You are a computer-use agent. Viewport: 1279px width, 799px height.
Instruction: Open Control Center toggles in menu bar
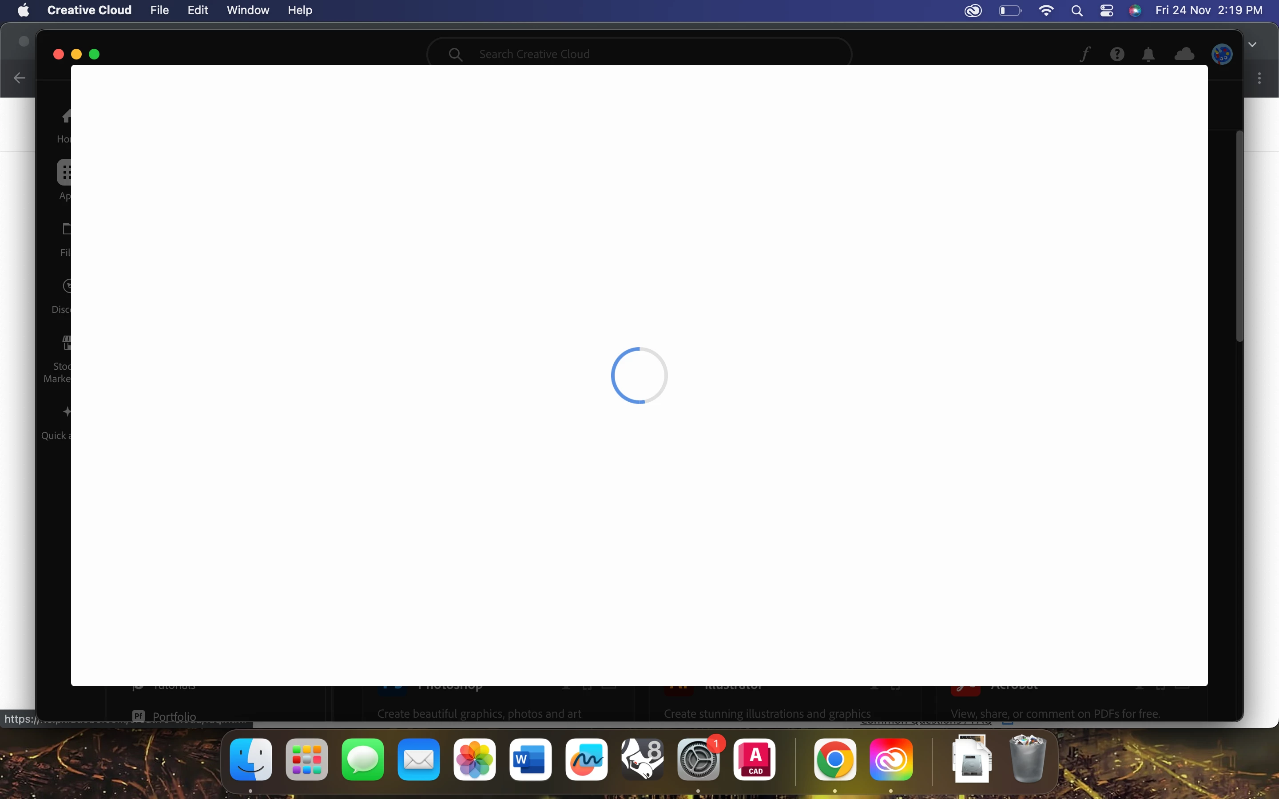1107,11
